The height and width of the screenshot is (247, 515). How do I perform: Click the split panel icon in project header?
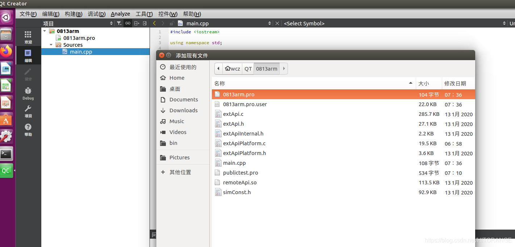point(137,23)
